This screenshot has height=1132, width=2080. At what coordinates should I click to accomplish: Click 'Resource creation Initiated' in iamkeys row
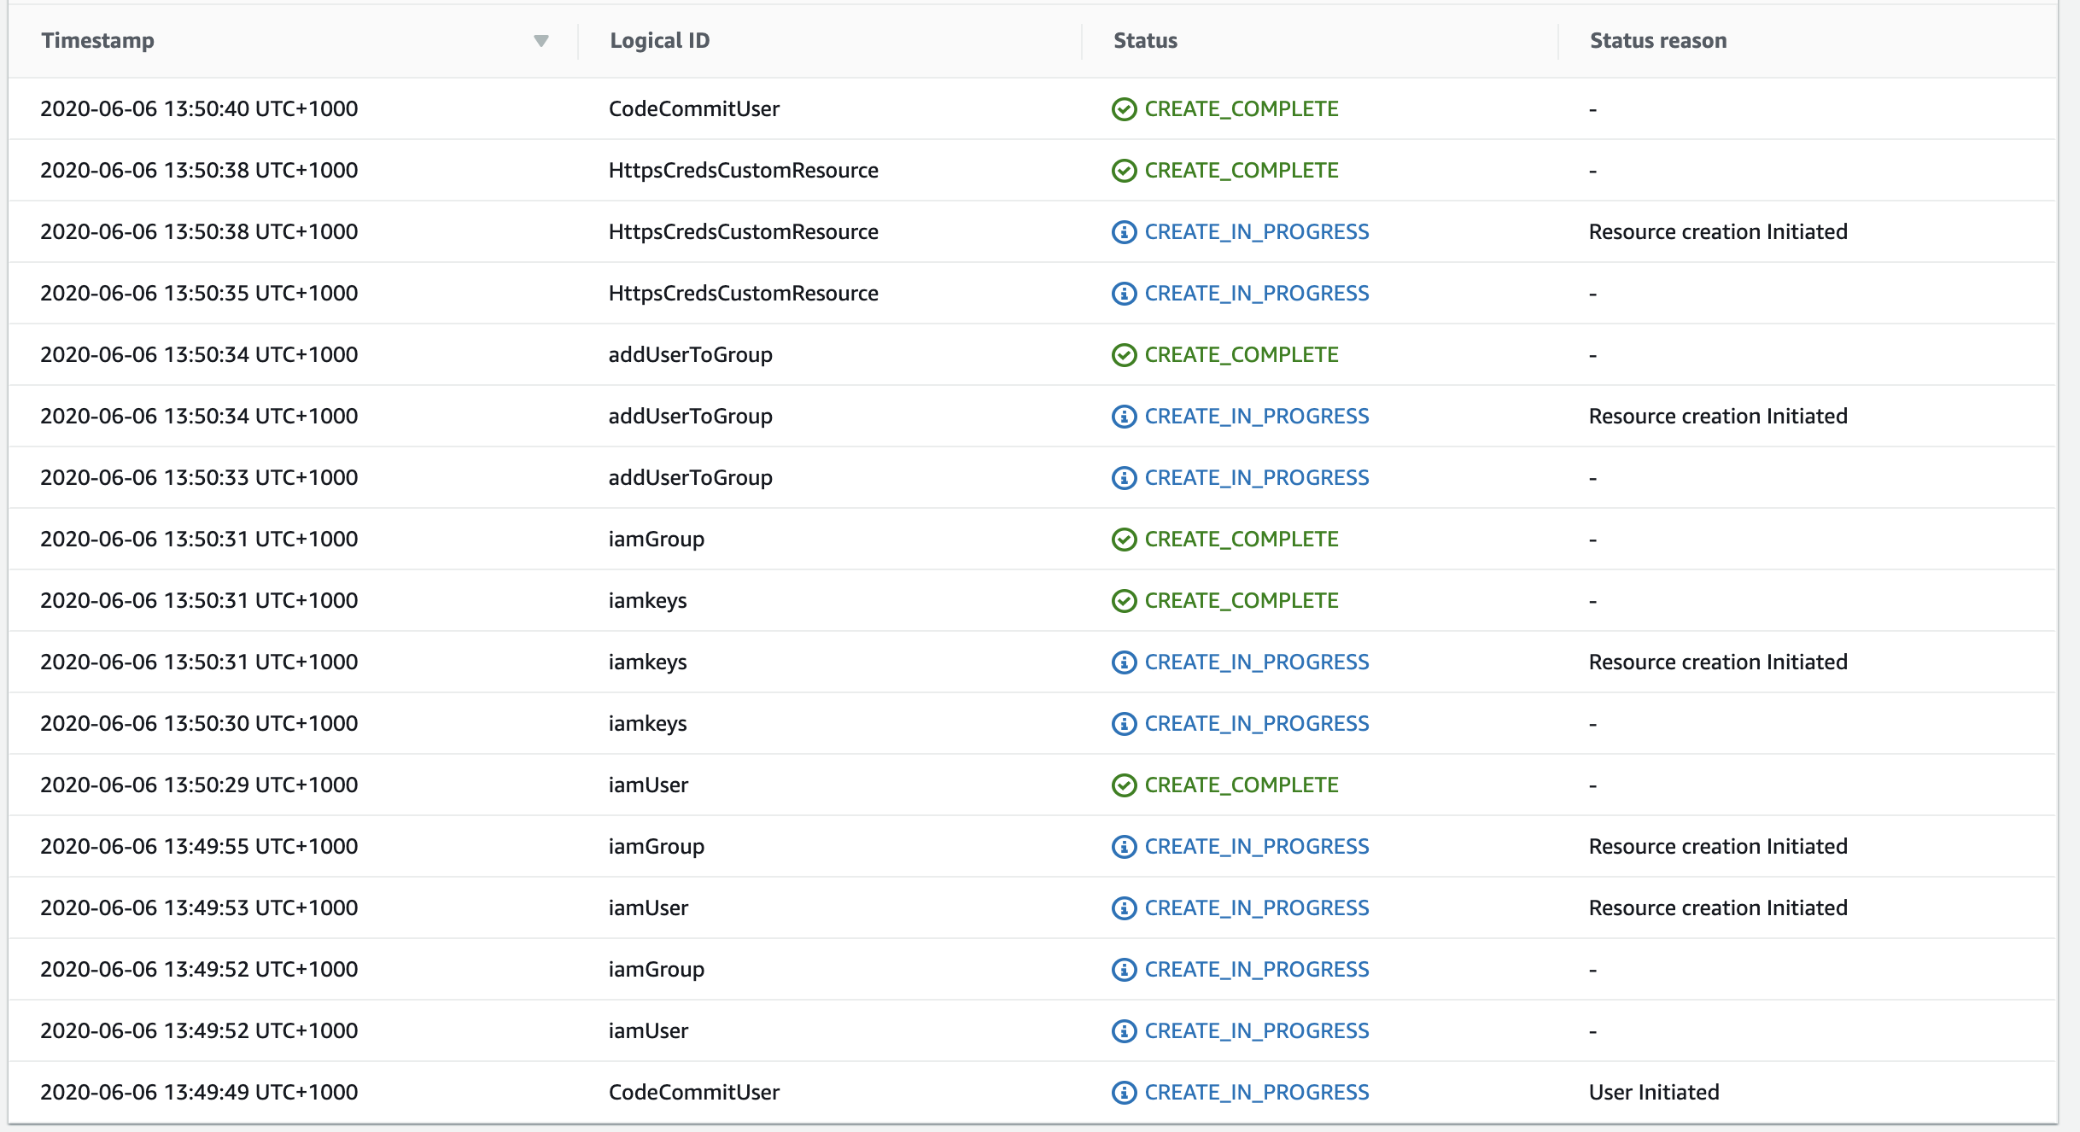1718,662
